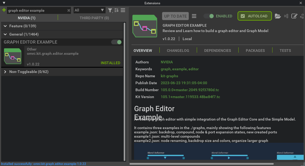Click keywords graph, example, editor
The height and width of the screenshot is (166, 305).
(x=179, y=69)
